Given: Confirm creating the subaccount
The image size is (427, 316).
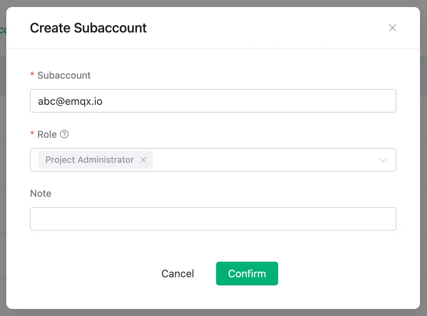Looking at the screenshot, I should click(247, 274).
